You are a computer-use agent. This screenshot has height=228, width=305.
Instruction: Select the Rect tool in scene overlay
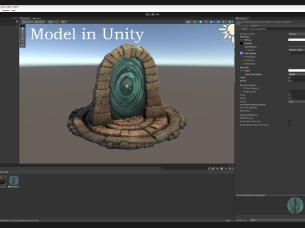tap(22, 42)
